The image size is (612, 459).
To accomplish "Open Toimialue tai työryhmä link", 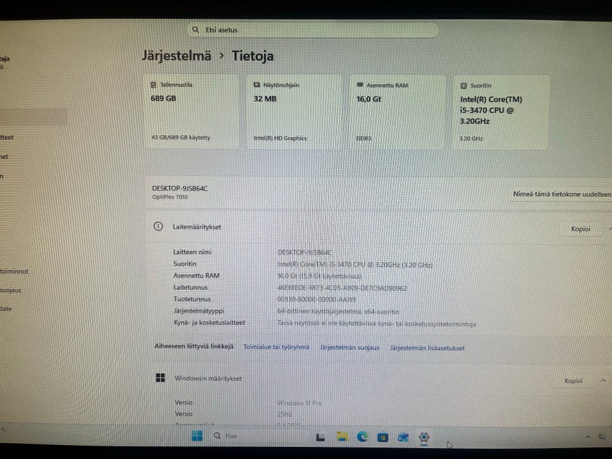I will click(276, 347).
